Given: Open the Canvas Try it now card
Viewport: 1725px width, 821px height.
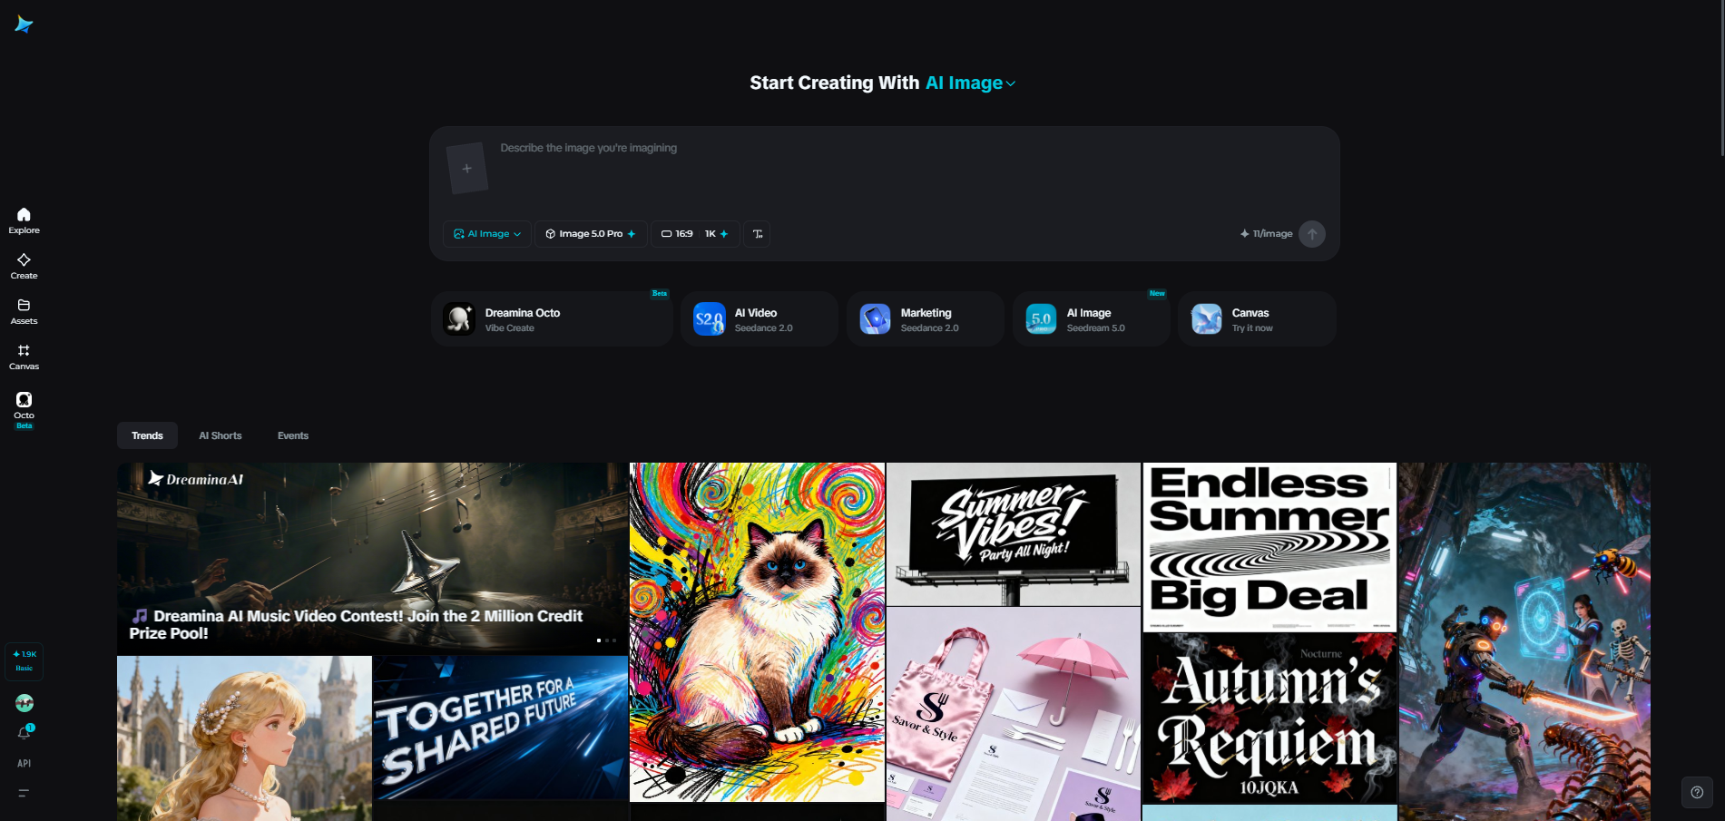Looking at the screenshot, I should click(x=1257, y=319).
